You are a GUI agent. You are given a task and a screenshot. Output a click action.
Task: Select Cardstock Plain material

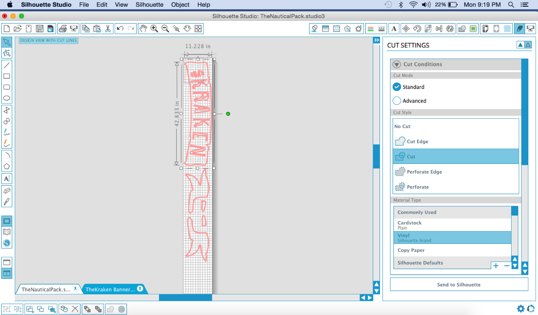point(452,225)
